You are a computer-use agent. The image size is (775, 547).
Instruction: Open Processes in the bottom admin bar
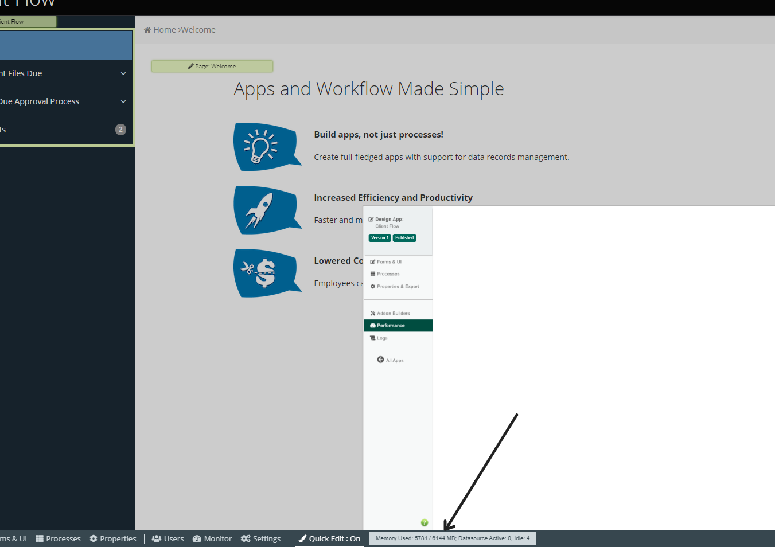58,539
